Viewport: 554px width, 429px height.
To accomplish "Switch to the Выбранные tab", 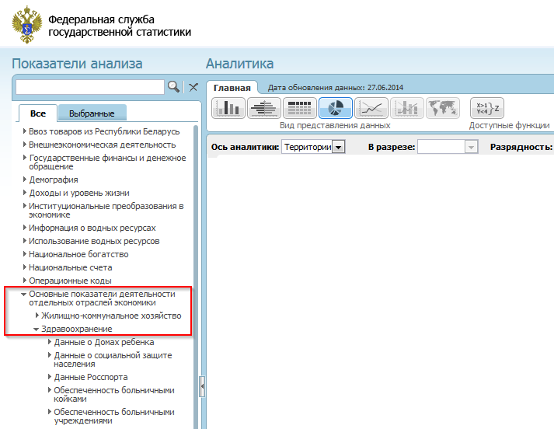I will click(x=92, y=113).
